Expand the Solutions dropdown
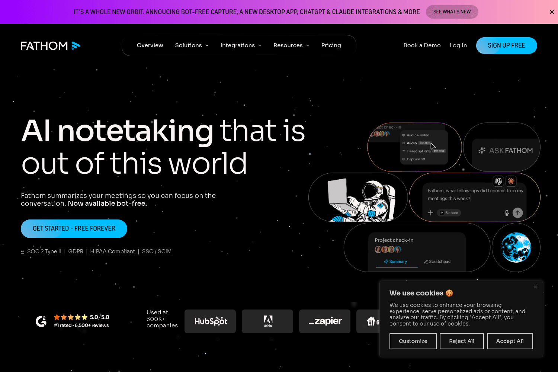 pyautogui.click(x=192, y=45)
